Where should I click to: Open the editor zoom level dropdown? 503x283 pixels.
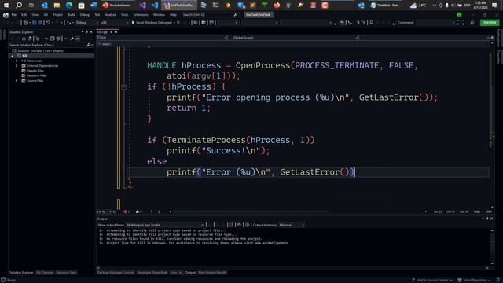[104, 211]
